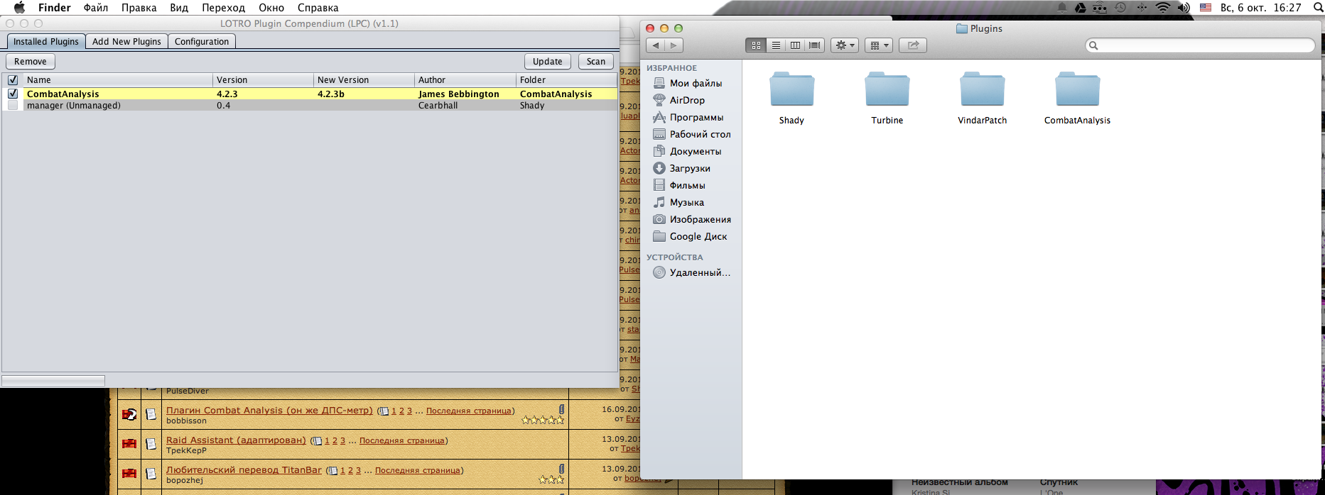This screenshot has width=1325, height=495.
Task: Switch Finder to column view
Action: (x=795, y=45)
